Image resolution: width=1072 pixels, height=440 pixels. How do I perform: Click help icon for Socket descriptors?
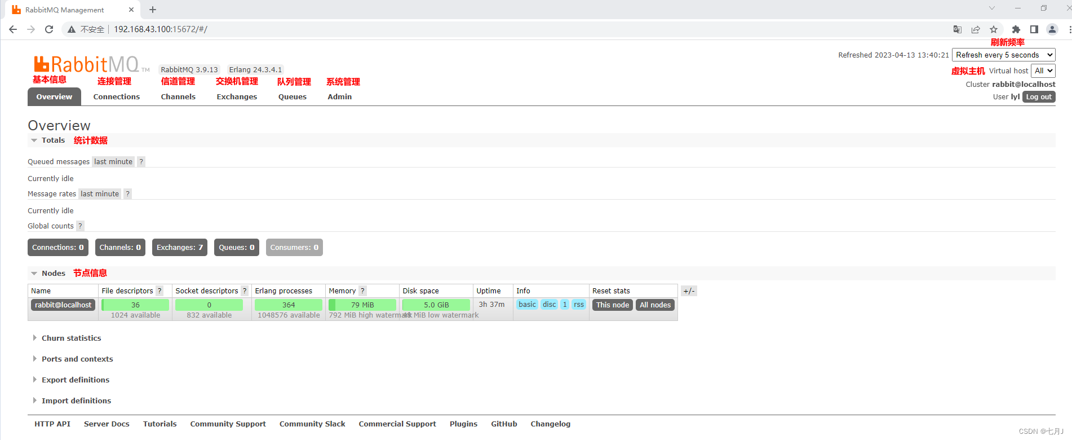click(245, 291)
